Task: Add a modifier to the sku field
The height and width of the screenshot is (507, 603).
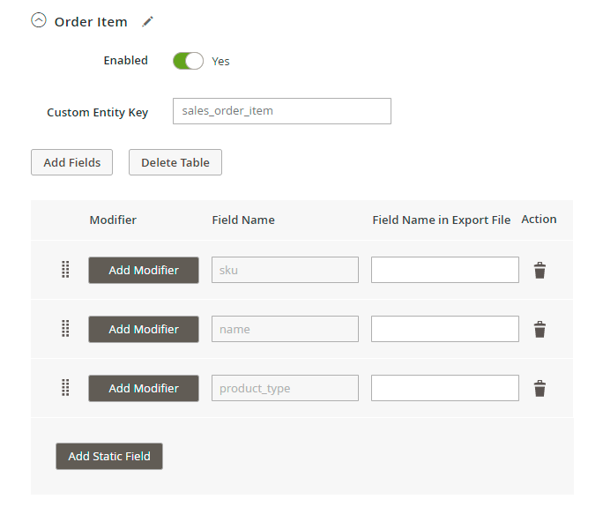Action: pos(144,270)
